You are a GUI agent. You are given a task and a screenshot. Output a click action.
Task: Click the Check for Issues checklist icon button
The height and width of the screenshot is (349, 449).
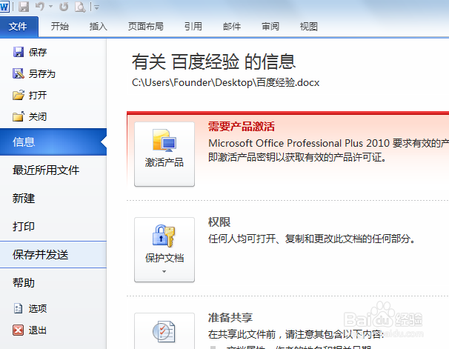tap(164, 331)
